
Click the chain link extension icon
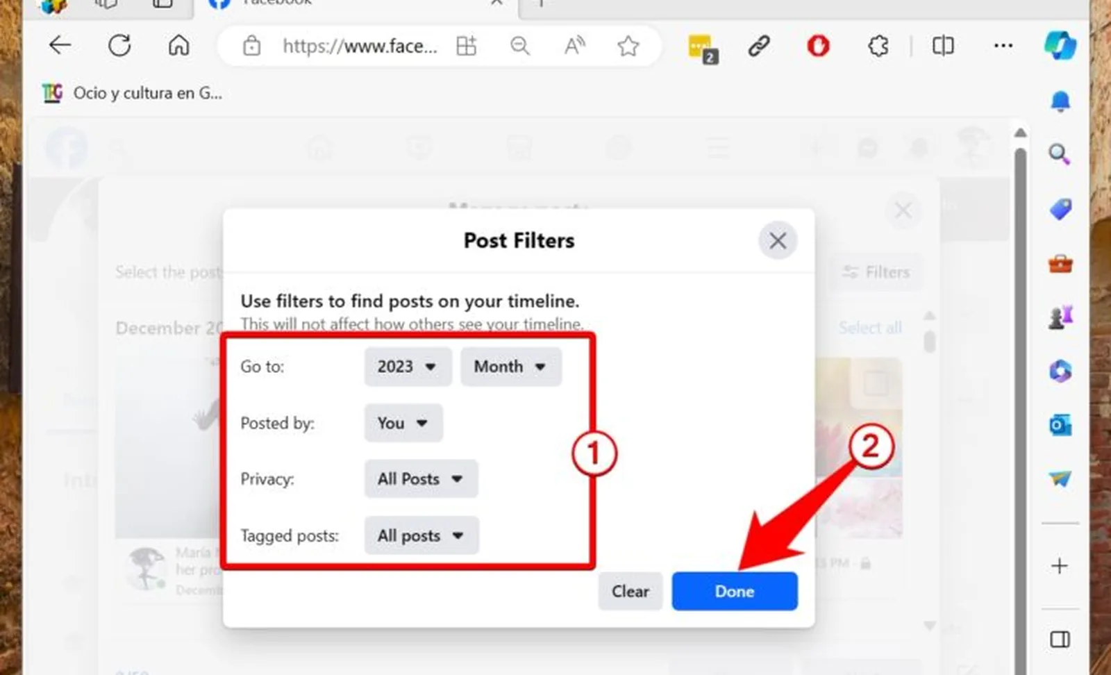[759, 47]
